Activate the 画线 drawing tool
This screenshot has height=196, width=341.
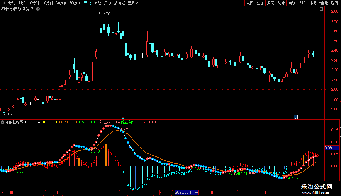[292, 3]
